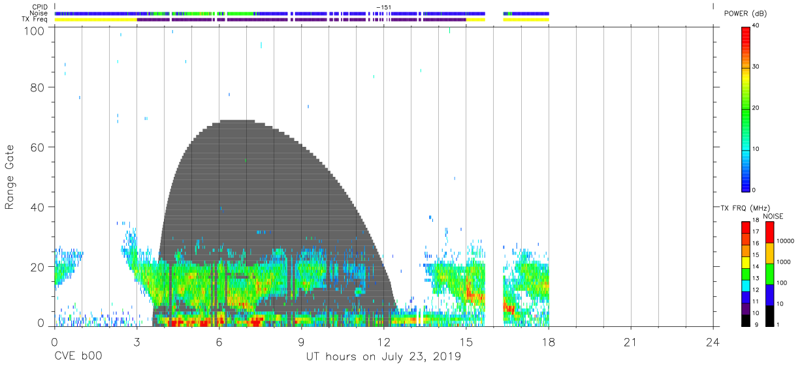Click the 24 hour tick on the UT axis

(713, 341)
